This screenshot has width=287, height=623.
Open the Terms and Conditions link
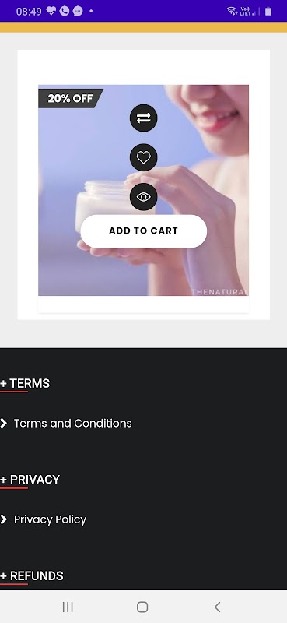72,423
